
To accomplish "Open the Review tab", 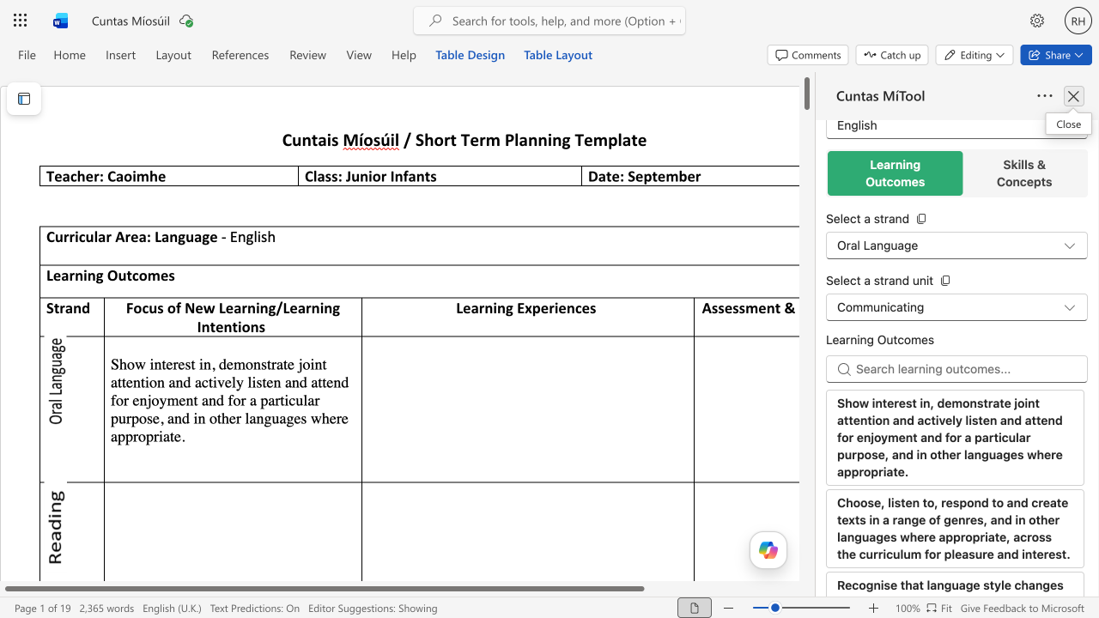I will click(307, 55).
